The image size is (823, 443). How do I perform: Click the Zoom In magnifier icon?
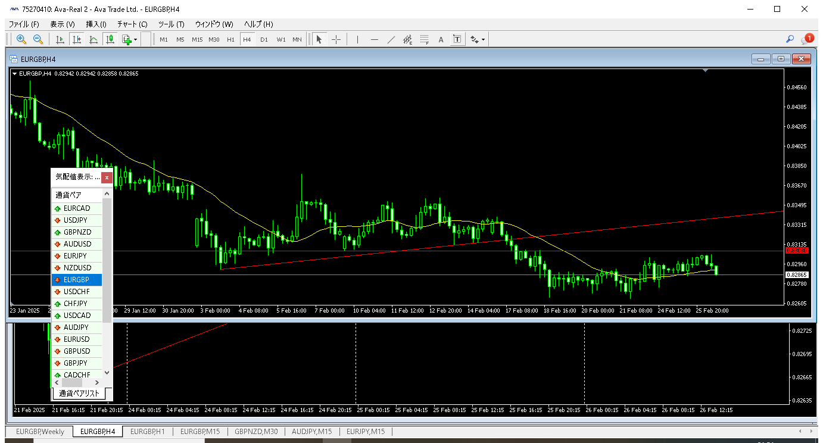click(21, 39)
